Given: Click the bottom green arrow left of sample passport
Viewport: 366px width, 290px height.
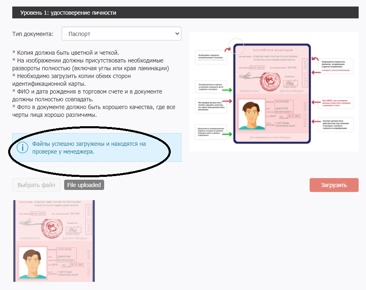Looking at the screenshot, I should [228, 134].
